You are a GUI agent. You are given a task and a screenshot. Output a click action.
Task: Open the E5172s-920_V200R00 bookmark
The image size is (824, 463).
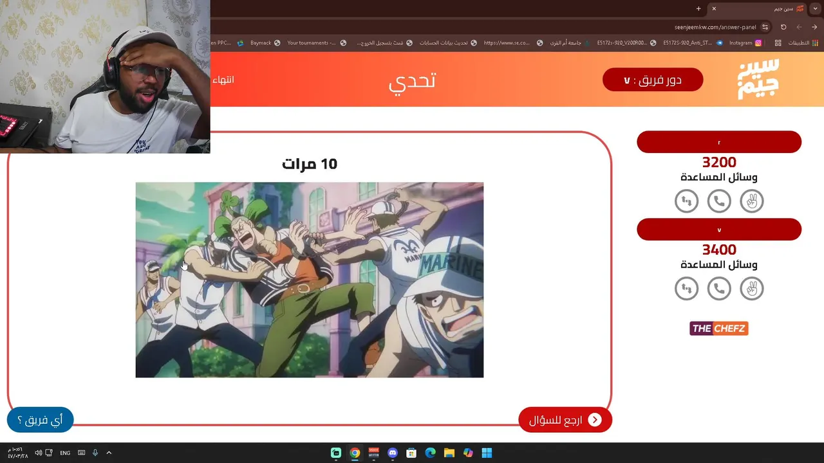tap(626, 43)
